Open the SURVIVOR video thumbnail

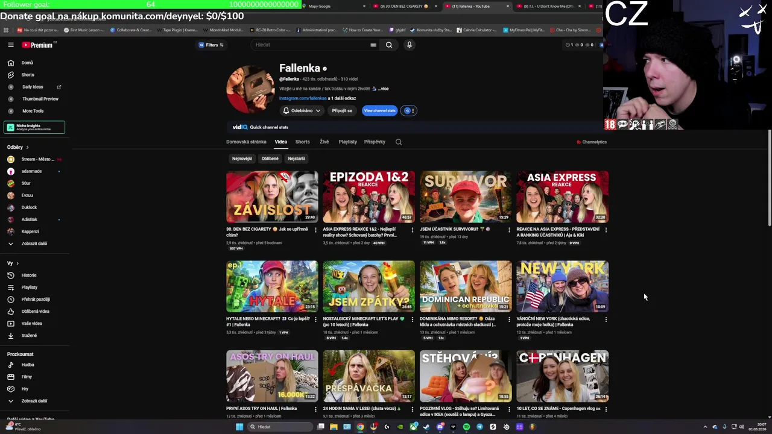click(x=466, y=197)
